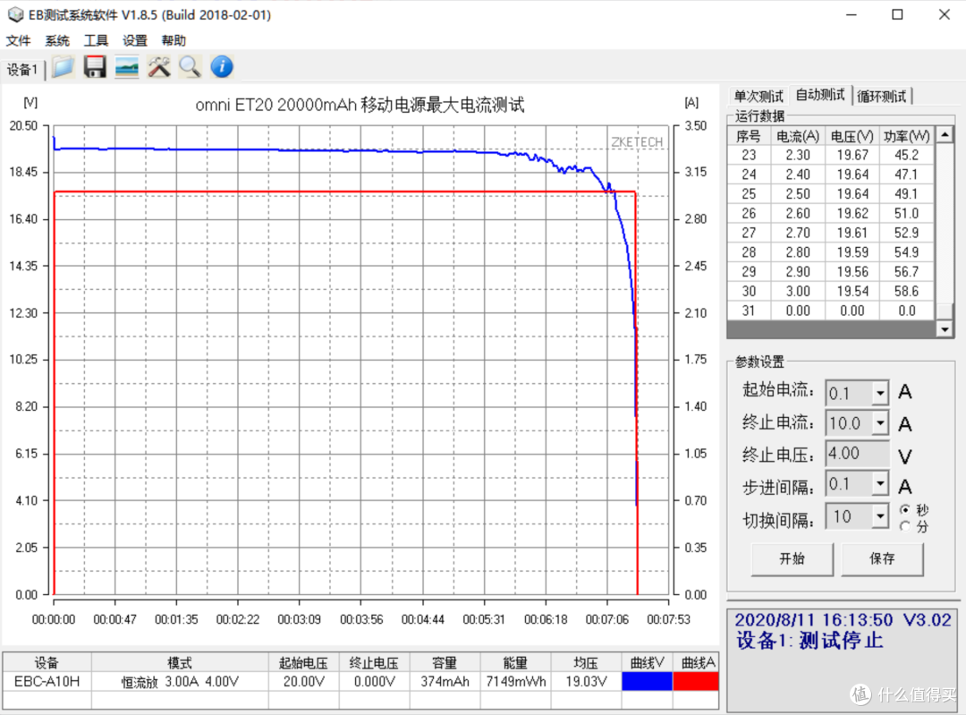This screenshot has width=966, height=715.
Task: Click the run data scrollbar up arrow
Action: (x=945, y=134)
